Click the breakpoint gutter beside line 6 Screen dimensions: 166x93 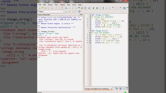pos(88,25)
